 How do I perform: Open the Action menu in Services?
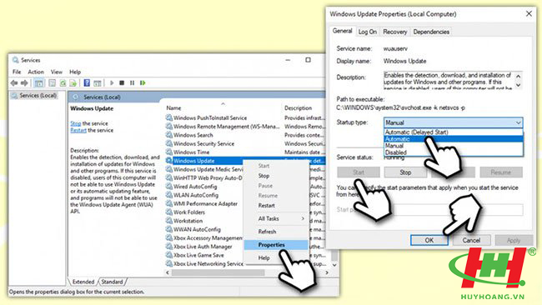click(x=36, y=72)
